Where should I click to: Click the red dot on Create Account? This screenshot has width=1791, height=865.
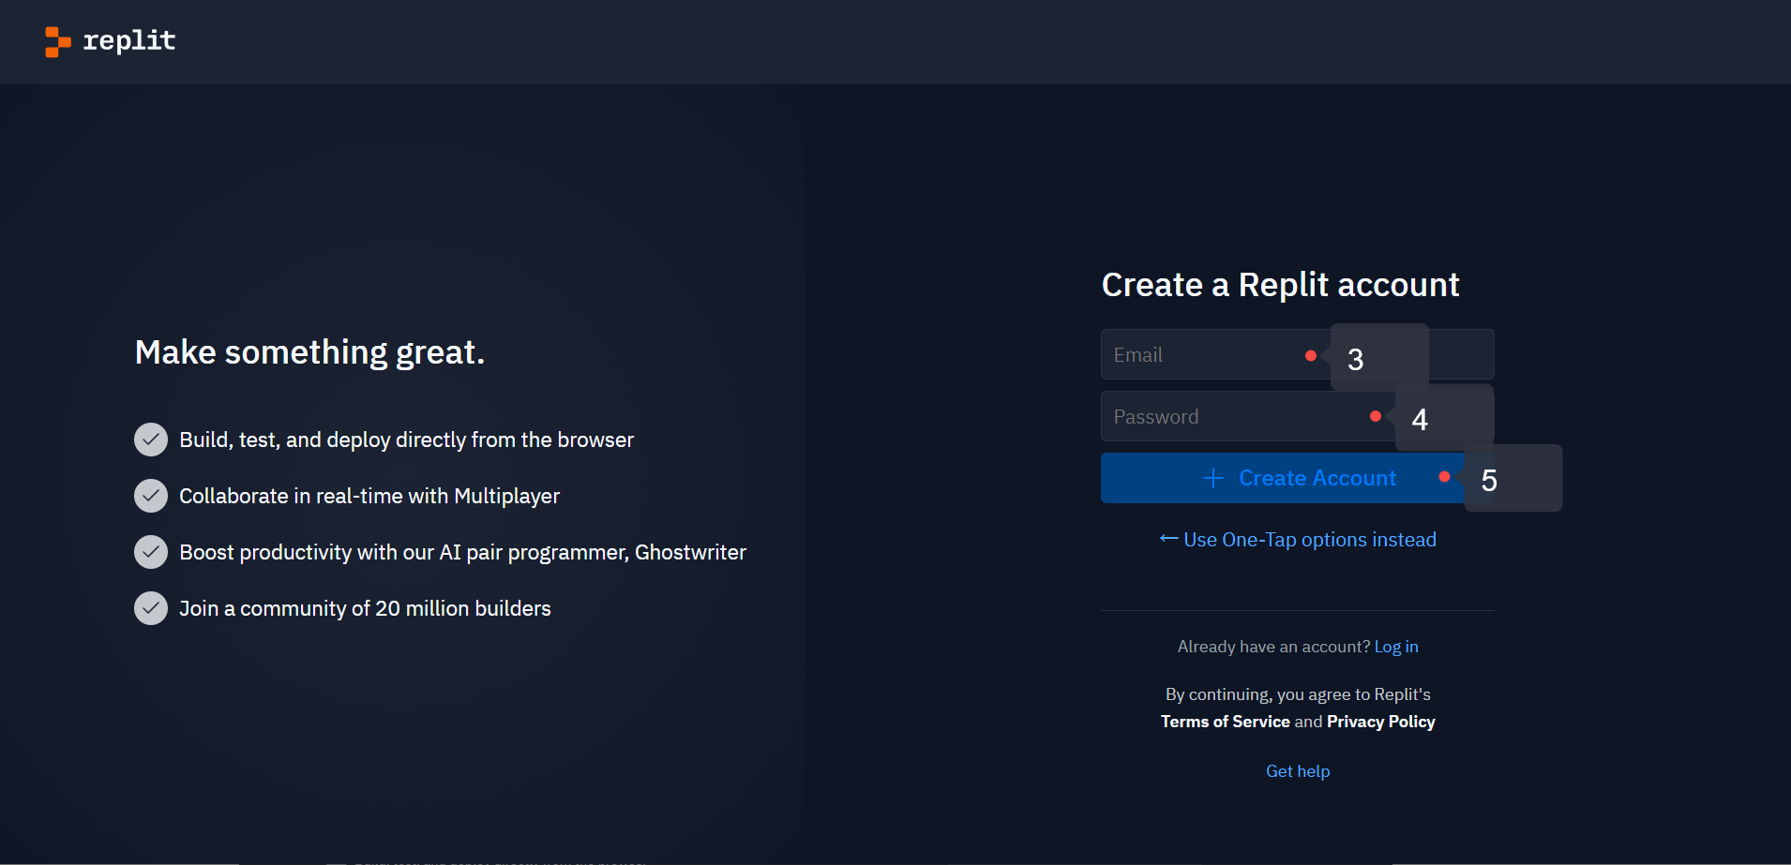(x=1445, y=477)
